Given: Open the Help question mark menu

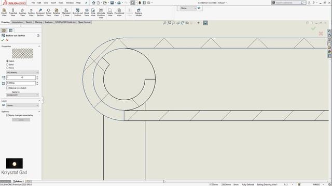Looking at the screenshot, I should [313, 3].
